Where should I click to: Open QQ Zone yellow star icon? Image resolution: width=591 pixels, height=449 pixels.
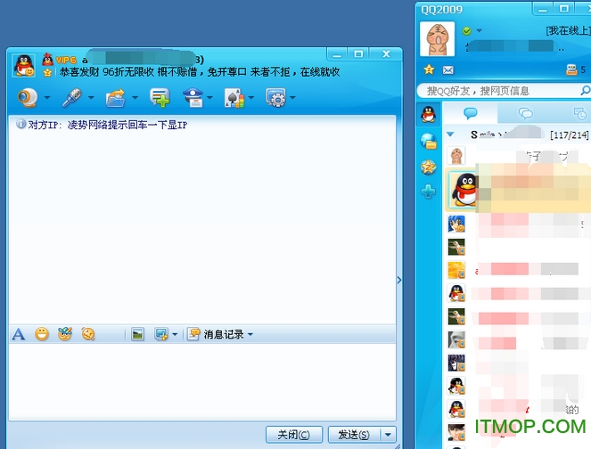(x=429, y=69)
